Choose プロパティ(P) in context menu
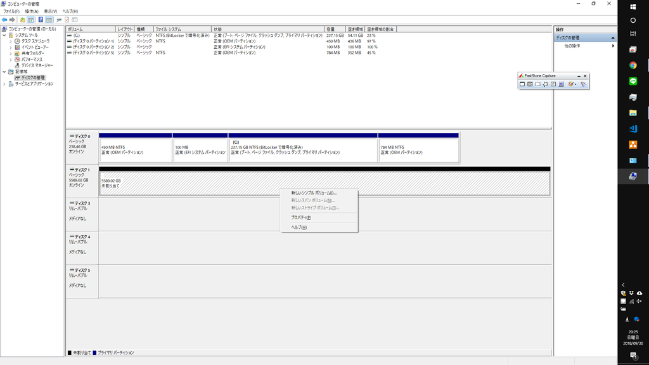The image size is (649, 365). pyautogui.click(x=319, y=218)
